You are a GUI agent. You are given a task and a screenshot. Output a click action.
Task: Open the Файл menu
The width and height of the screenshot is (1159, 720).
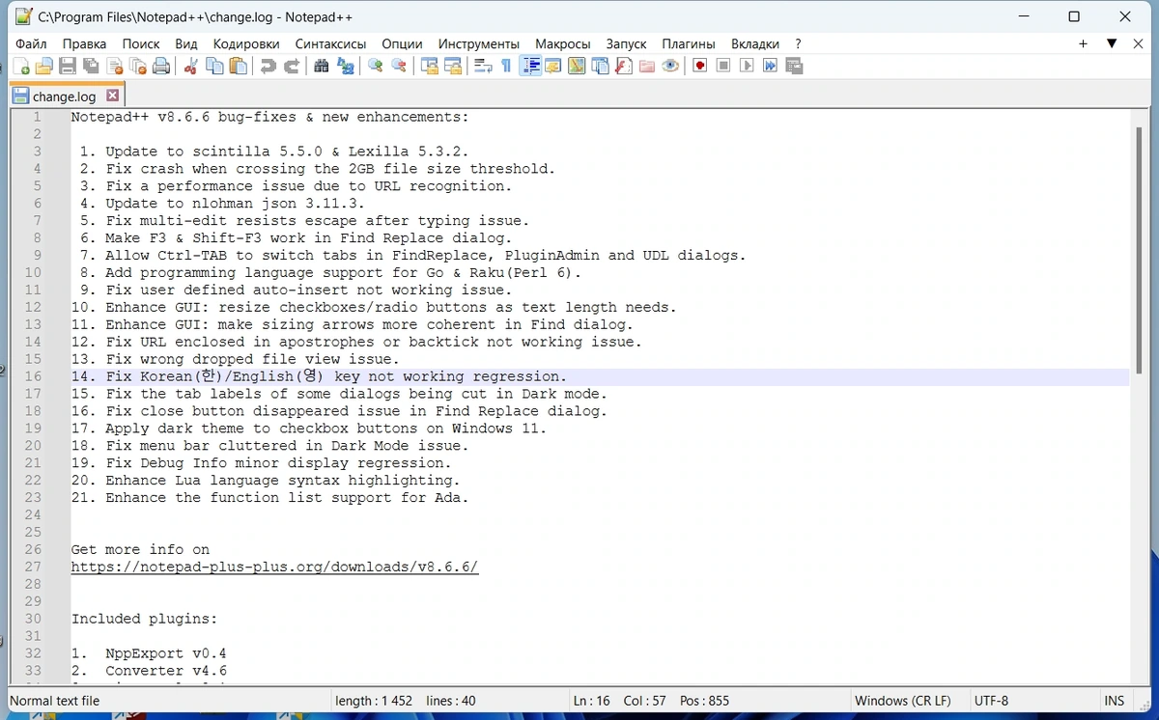(31, 43)
